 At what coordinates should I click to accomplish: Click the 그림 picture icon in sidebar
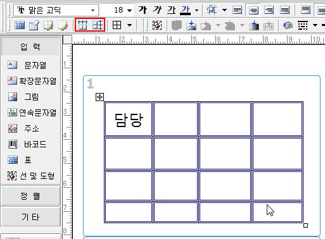point(13,97)
